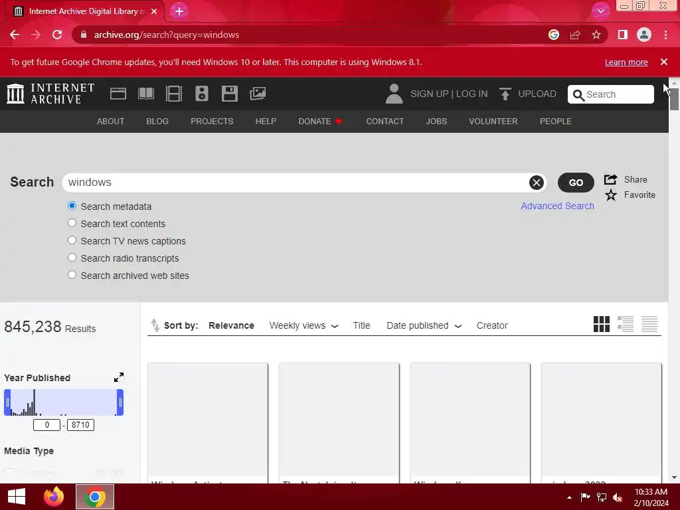
Task: Open JOBS menu item
Action: (436, 122)
